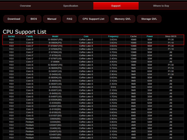
Task: Open the Manual section
Action: 52,19
